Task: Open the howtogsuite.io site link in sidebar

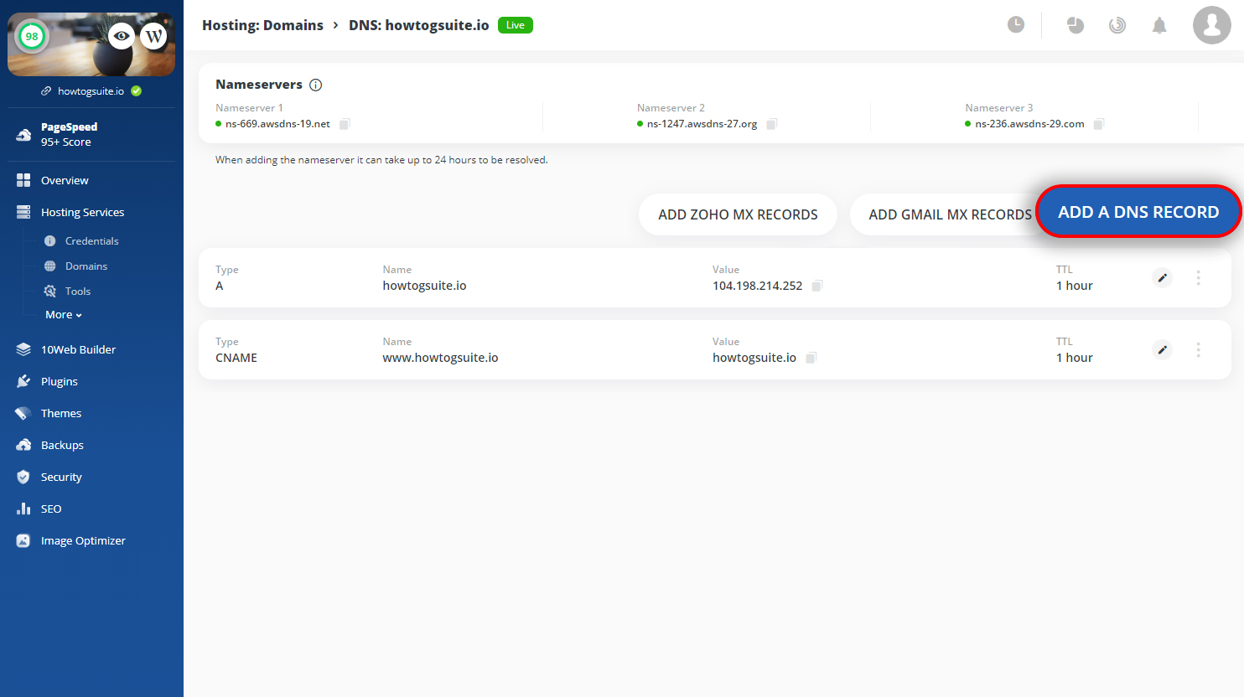Action: 91,91
